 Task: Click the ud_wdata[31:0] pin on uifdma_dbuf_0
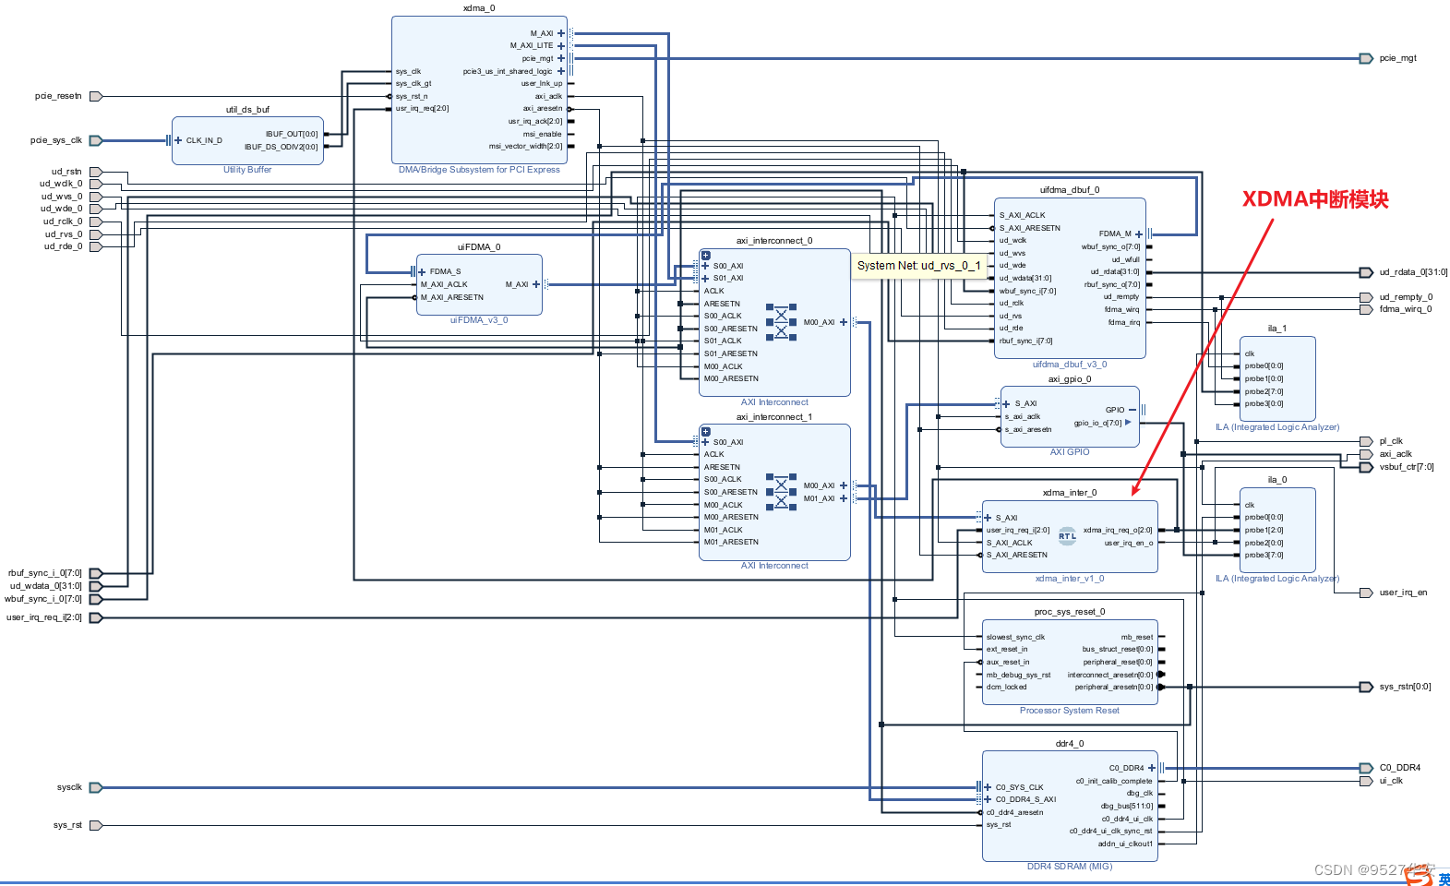tap(1025, 278)
